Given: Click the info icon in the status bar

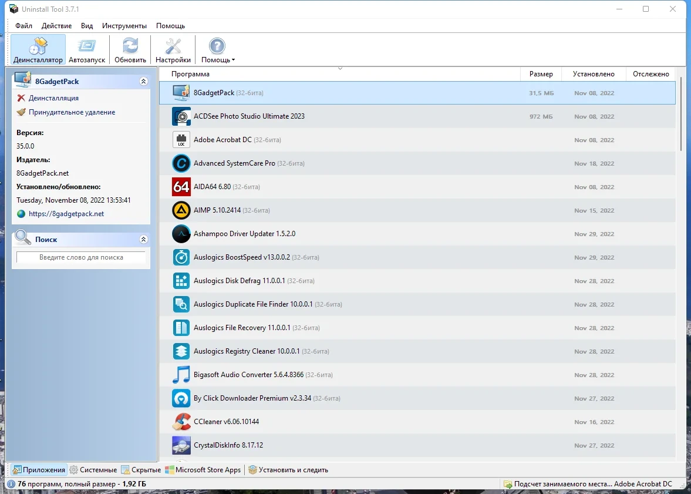Looking at the screenshot, I should click(x=11, y=484).
